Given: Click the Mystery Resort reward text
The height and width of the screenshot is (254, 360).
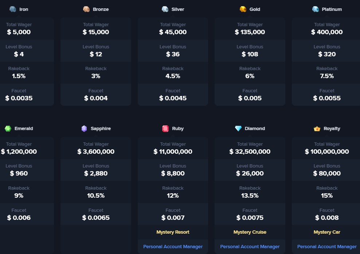Looking at the screenshot, I should (x=173, y=232).
